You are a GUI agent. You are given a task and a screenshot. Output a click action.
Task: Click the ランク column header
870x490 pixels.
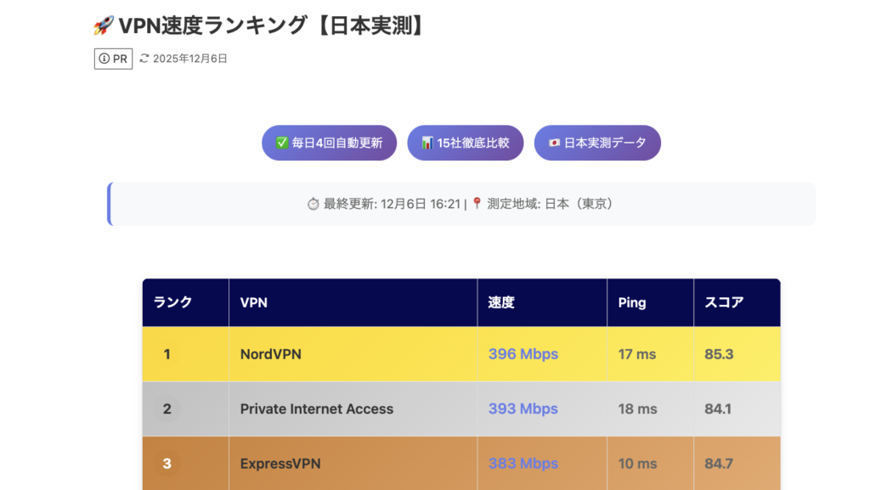[172, 302]
